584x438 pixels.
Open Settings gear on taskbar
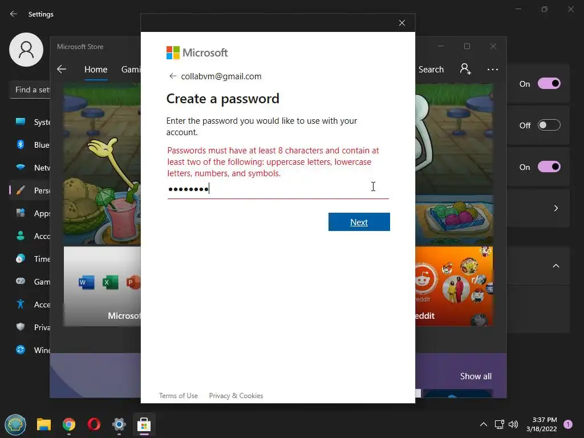pyautogui.click(x=119, y=424)
